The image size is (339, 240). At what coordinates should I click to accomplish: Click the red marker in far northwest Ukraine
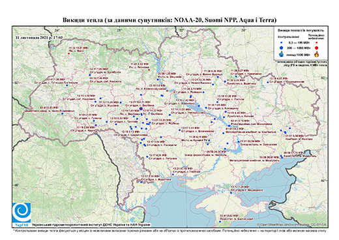pyautogui.click(x=69, y=53)
